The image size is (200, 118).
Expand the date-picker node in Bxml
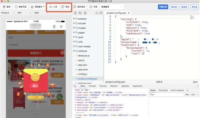(x=75, y=105)
